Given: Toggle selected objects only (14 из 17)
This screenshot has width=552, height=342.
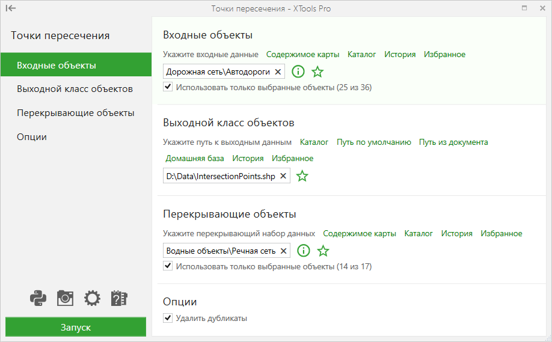Looking at the screenshot, I should coord(168,266).
